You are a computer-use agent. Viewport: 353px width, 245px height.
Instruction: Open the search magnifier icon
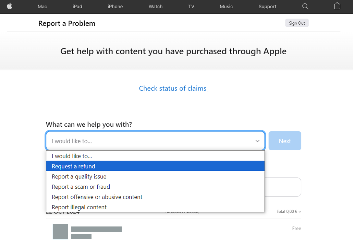[305, 7]
